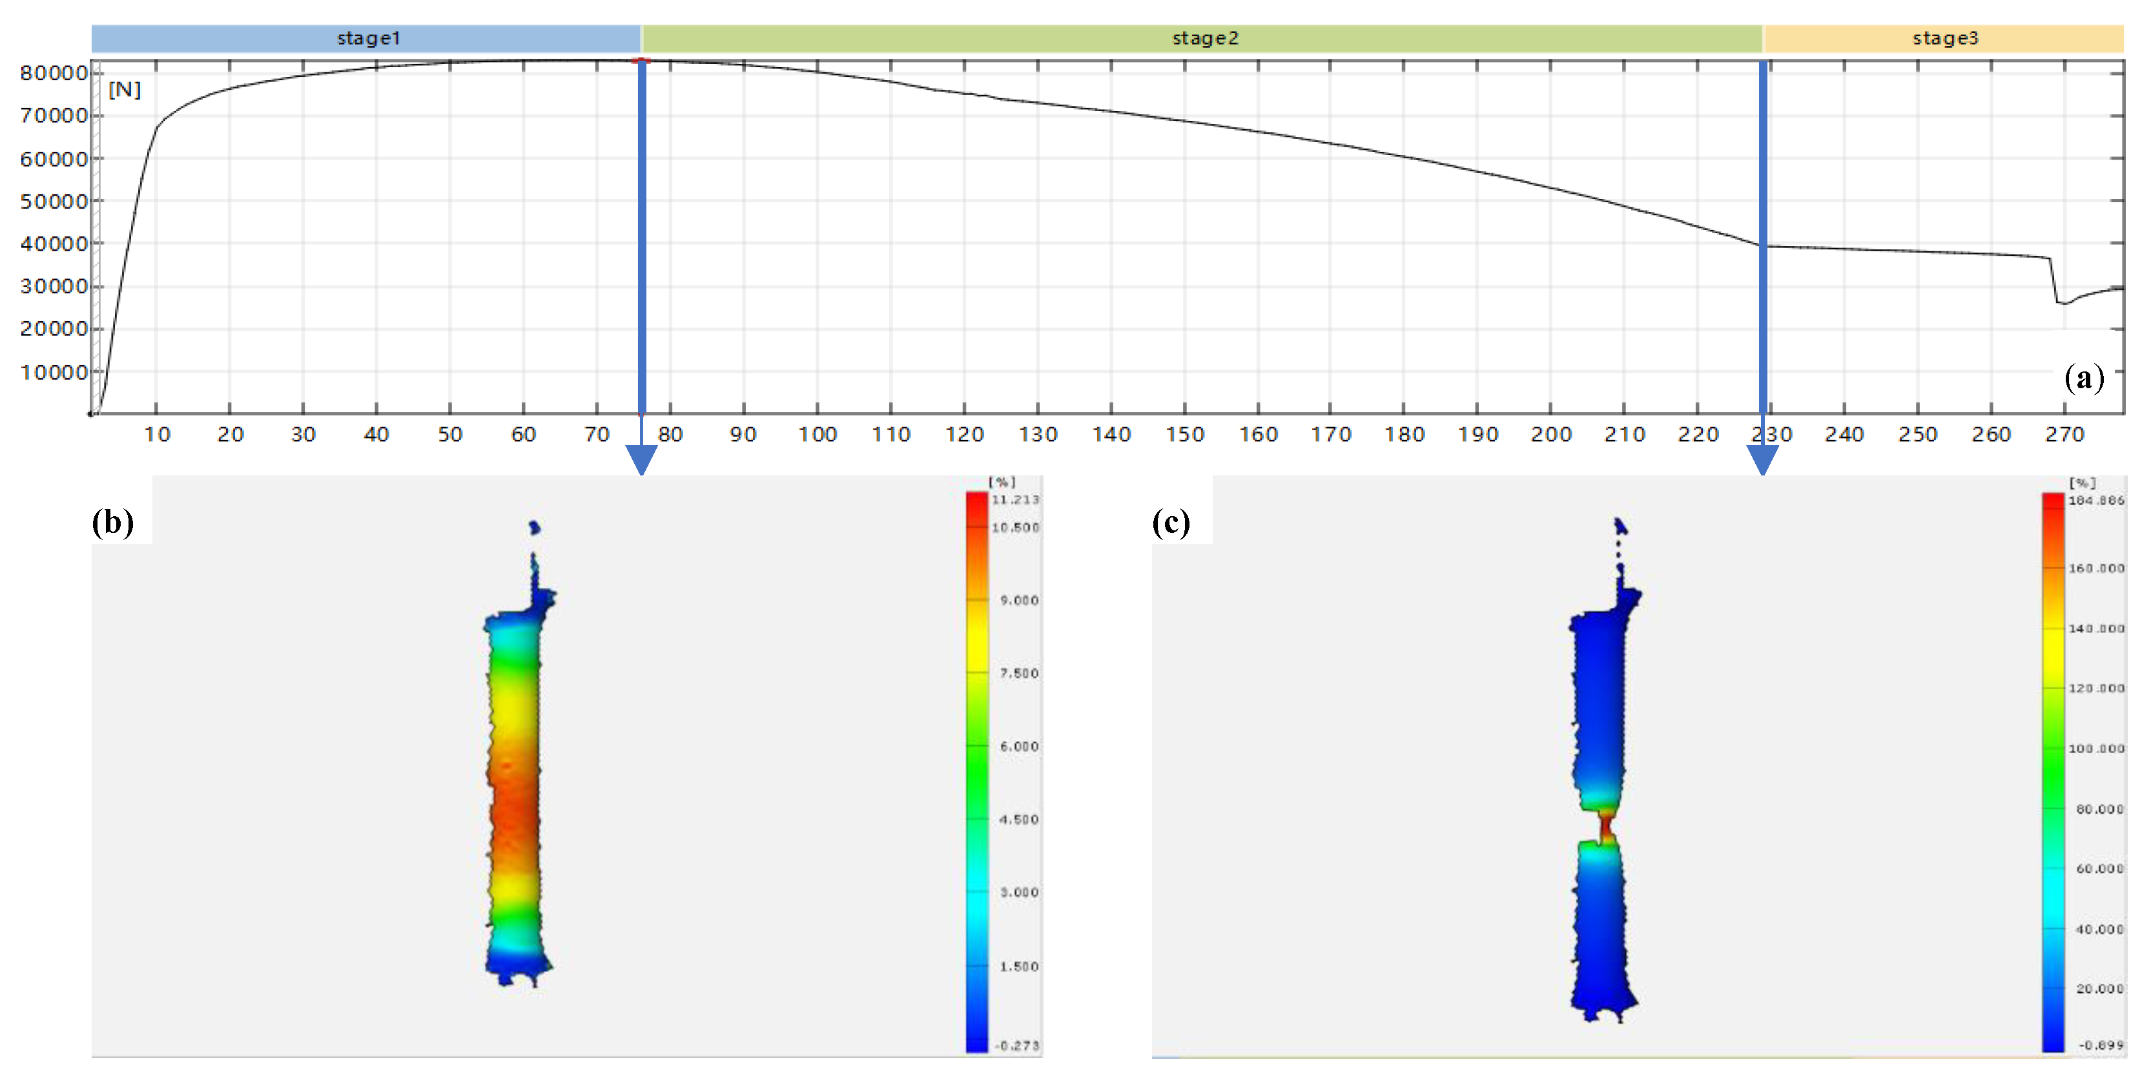Pick the yellow band on panel (c) colorbar

tap(2052, 647)
